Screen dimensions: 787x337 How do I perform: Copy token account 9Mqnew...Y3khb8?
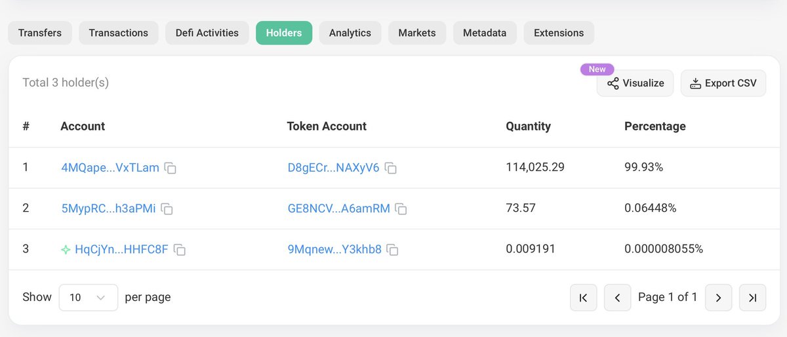392,250
